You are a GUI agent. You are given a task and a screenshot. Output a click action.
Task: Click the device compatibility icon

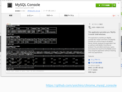pos(90,27)
